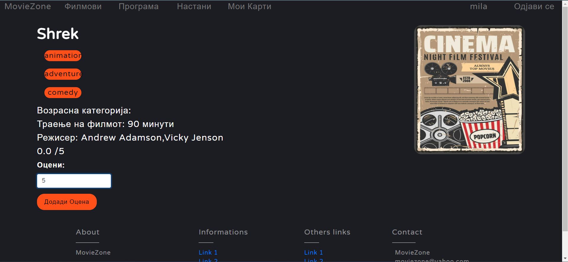Click the page scrollbar down arrow
Viewport: 568px width, 262px height.
[x=565, y=259]
